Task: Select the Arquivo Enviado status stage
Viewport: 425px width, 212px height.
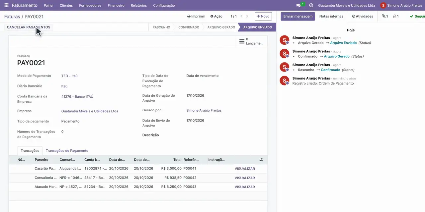Action: click(x=258, y=27)
